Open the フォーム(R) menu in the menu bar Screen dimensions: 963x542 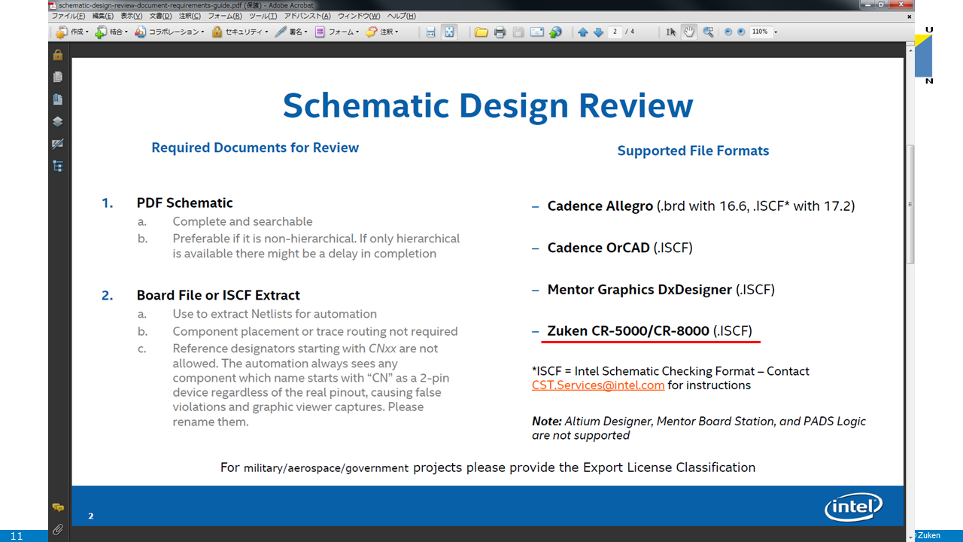point(225,16)
